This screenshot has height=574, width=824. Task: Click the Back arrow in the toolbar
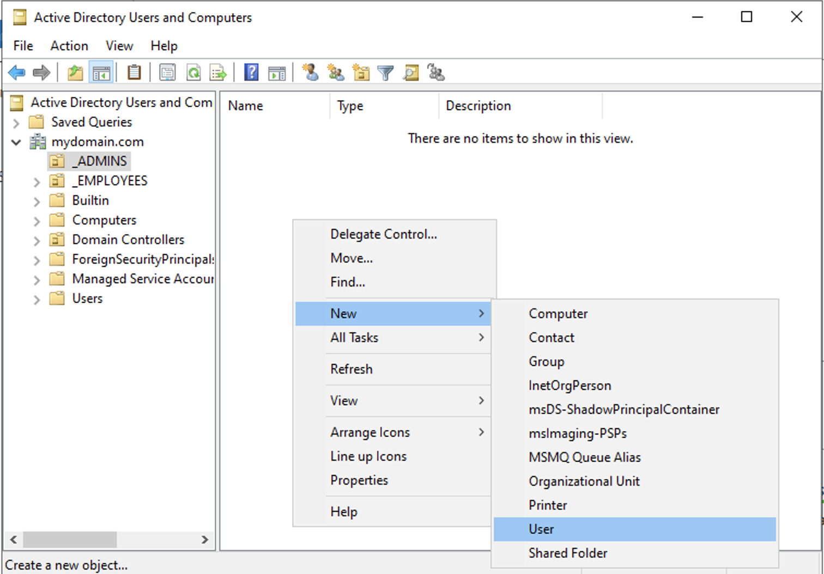pyautogui.click(x=17, y=72)
